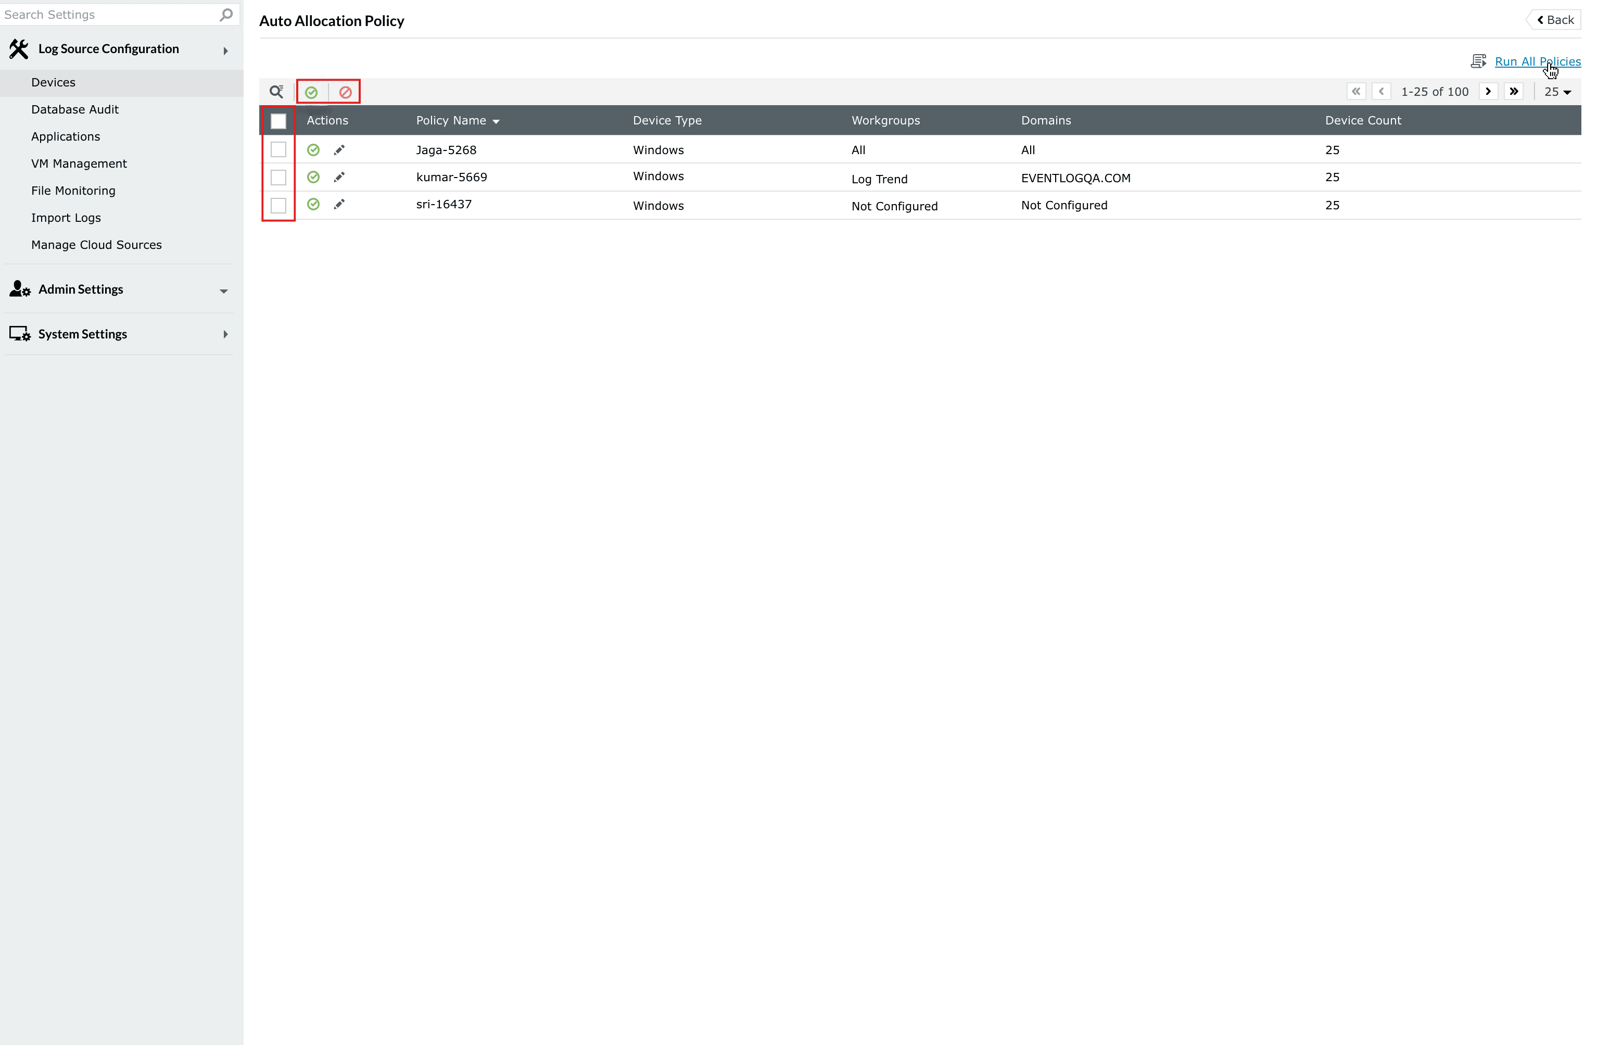
Task: Click the Back button
Action: (1554, 19)
